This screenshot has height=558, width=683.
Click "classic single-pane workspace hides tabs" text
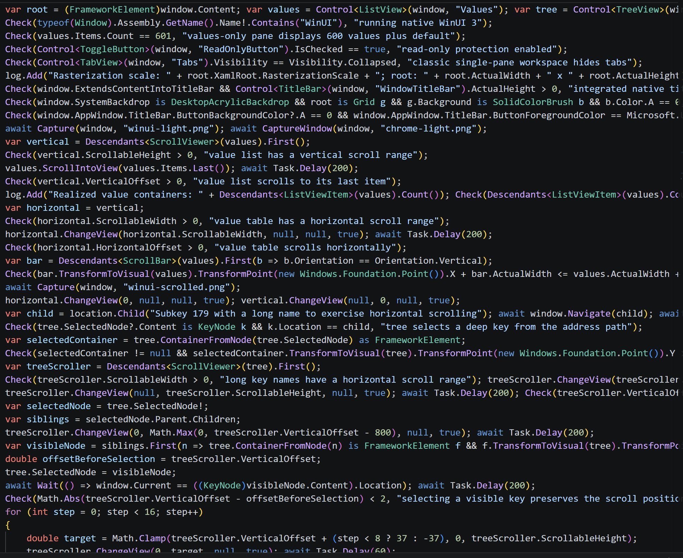click(520, 63)
